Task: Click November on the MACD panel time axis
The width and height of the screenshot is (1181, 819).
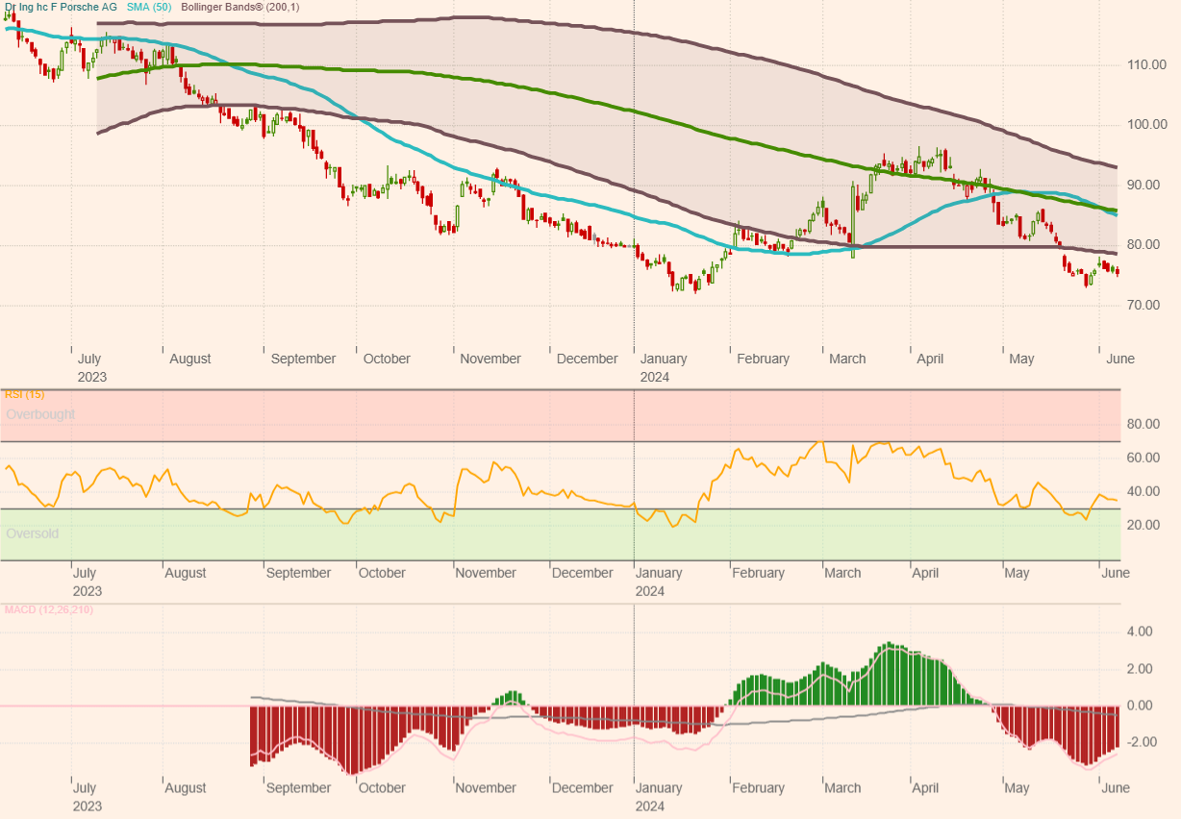Action: (x=486, y=788)
